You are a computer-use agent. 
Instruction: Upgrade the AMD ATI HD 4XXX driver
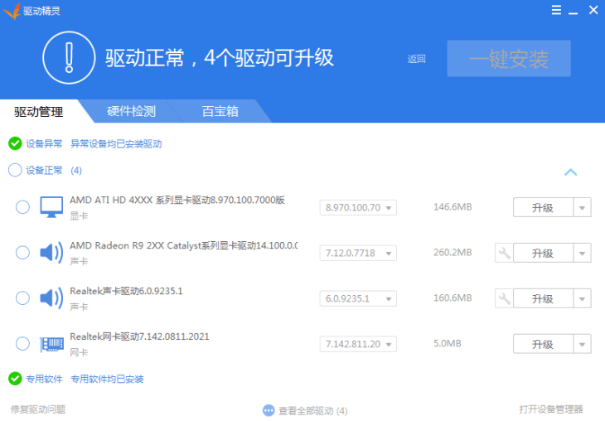(543, 208)
